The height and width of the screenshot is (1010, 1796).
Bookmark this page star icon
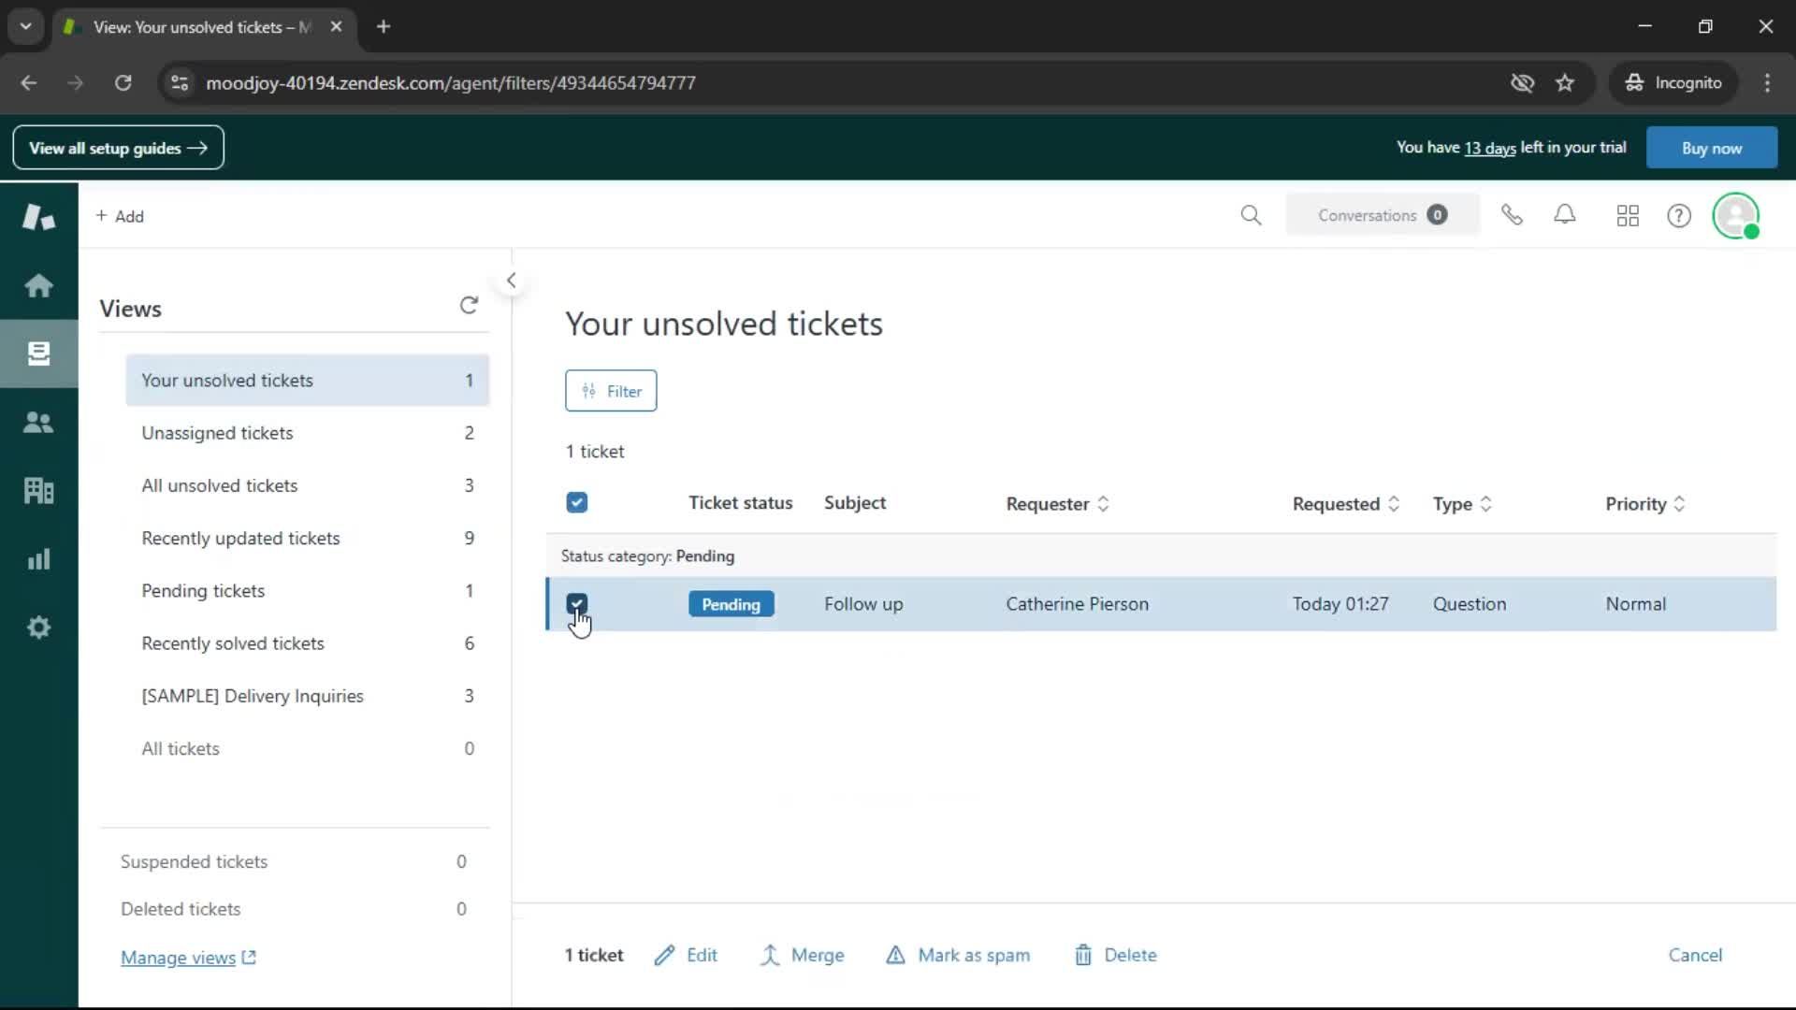tap(1565, 83)
